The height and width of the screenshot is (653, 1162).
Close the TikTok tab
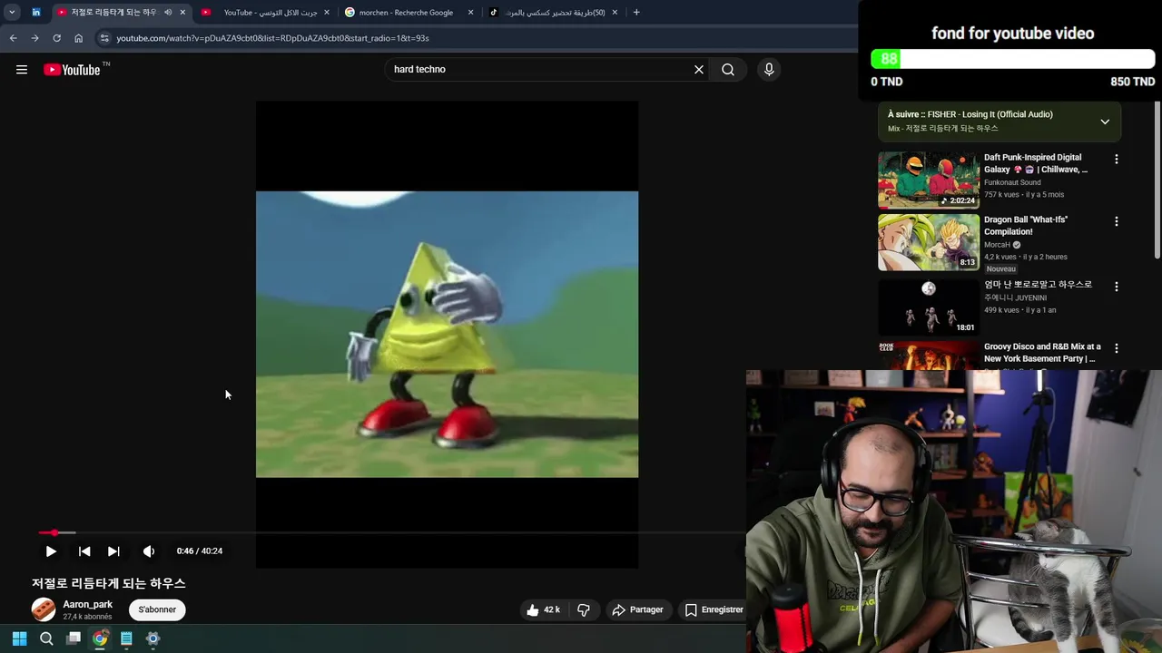click(x=615, y=13)
